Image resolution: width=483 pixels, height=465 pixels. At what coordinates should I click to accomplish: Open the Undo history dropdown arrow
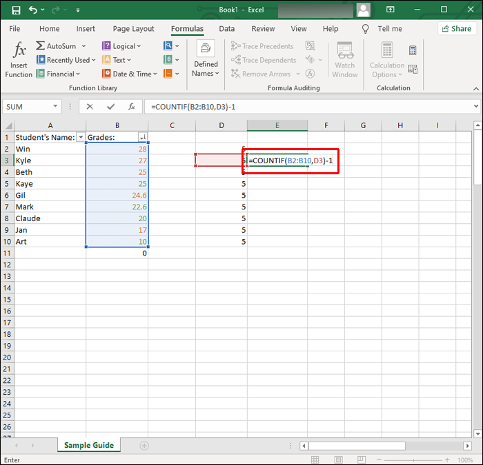[43, 10]
